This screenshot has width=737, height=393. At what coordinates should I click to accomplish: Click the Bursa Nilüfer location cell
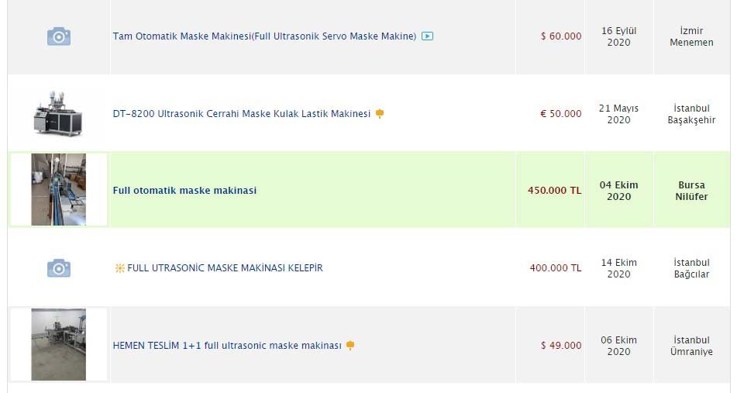691,191
